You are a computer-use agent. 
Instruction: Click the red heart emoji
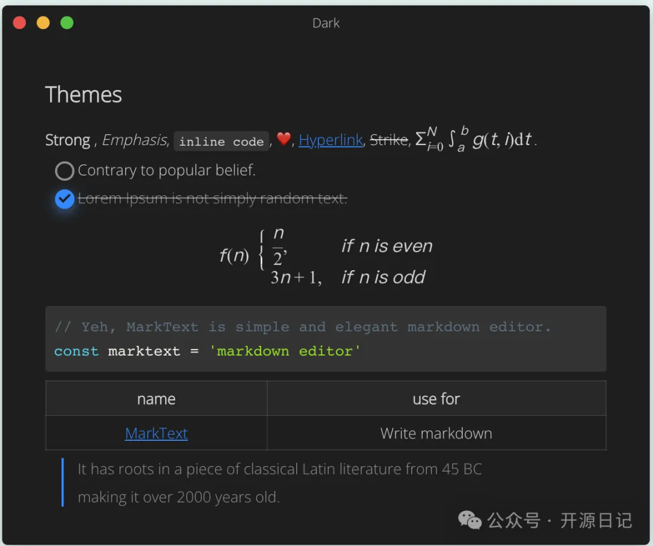[284, 139]
